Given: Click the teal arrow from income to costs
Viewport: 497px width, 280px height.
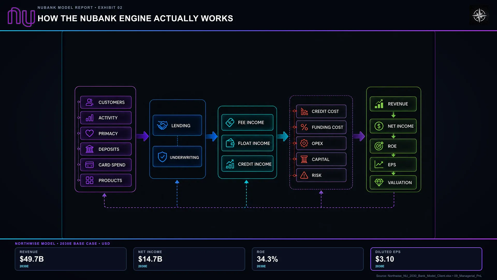Looking at the screenshot, I should tap(283, 136).
